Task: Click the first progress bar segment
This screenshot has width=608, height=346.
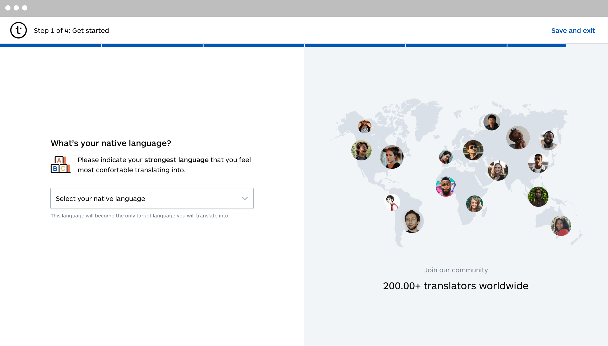Action: pos(51,46)
